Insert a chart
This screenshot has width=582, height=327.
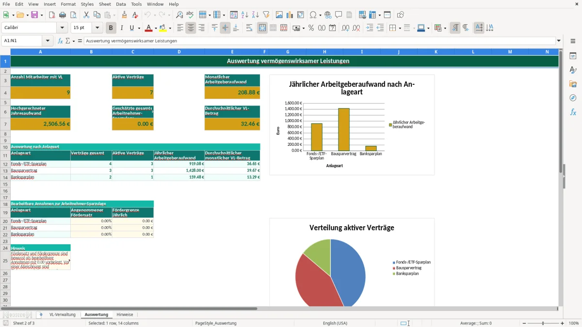pyautogui.click(x=290, y=15)
